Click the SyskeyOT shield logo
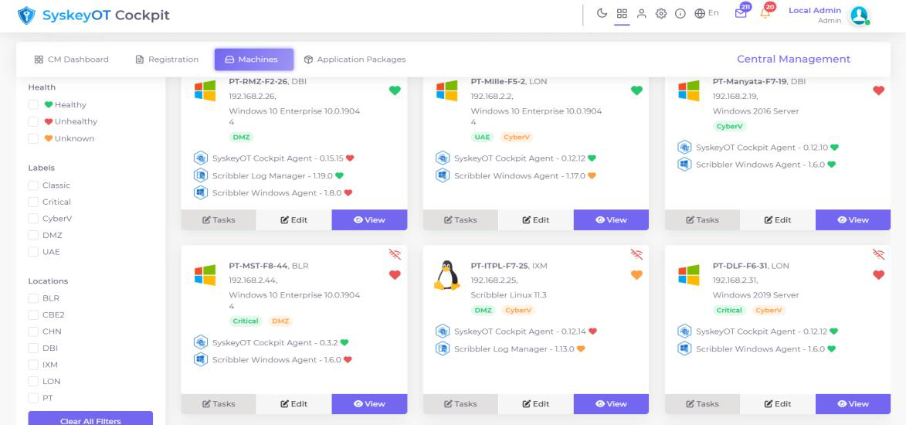Viewport: 906px width, 425px height. (x=25, y=15)
